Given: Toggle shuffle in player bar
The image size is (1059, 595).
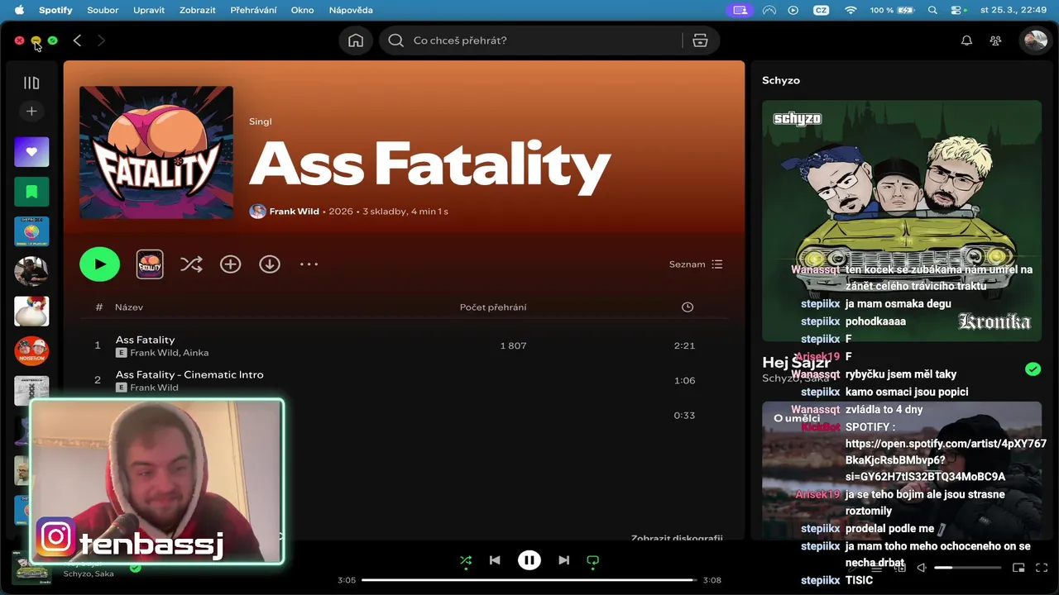Looking at the screenshot, I should pyautogui.click(x=466, y=560).
